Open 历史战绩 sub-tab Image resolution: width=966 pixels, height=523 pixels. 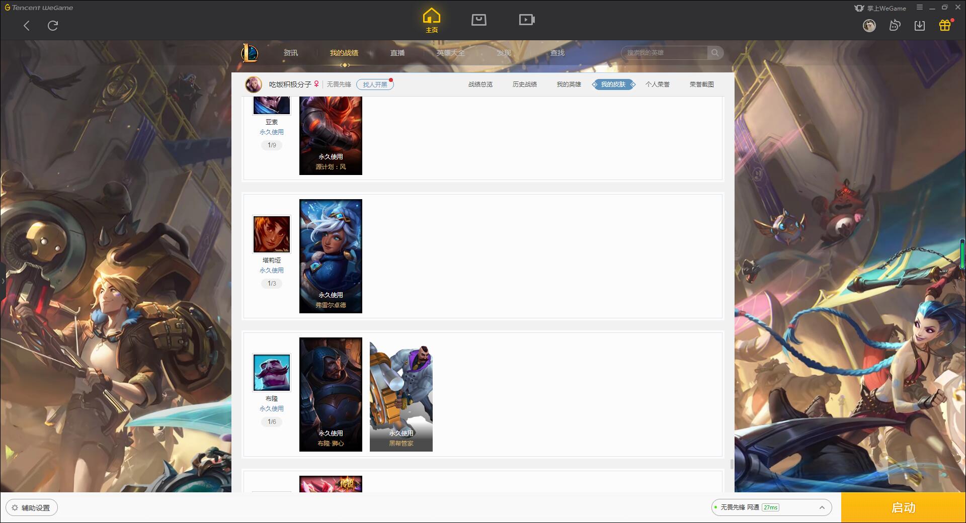tap(525, 84)
